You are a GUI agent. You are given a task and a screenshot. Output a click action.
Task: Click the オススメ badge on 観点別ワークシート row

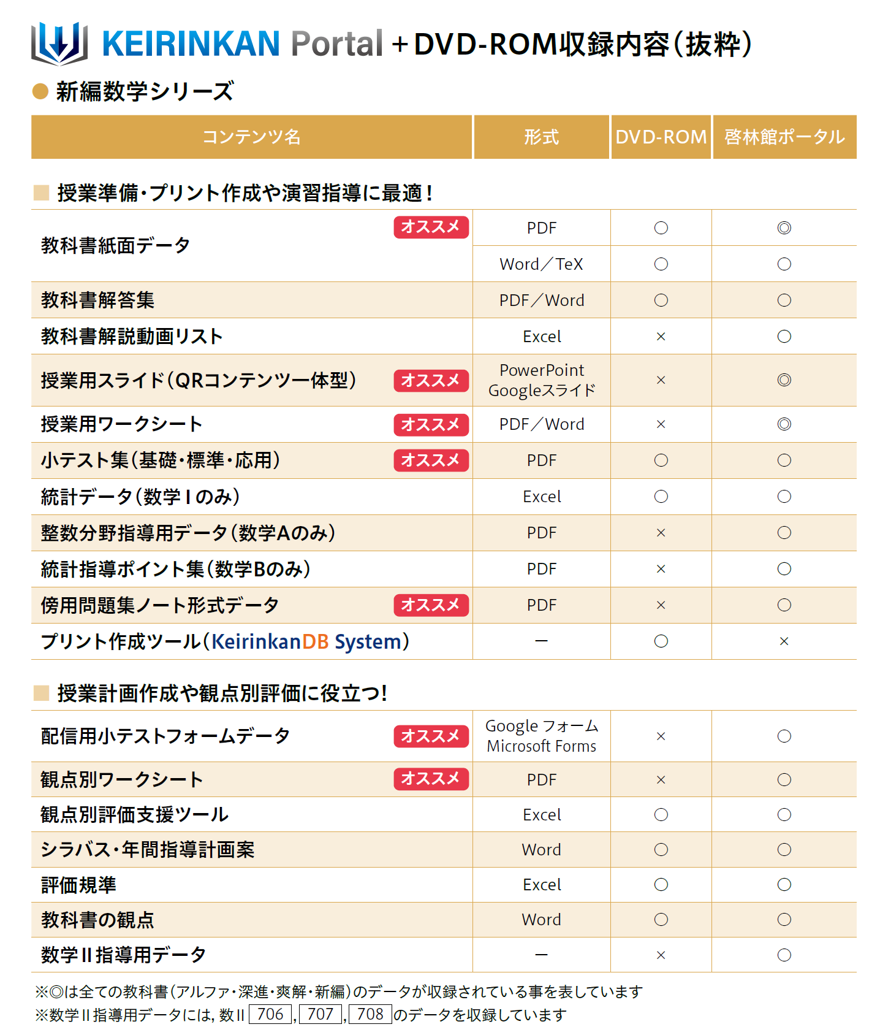(431, 779)
